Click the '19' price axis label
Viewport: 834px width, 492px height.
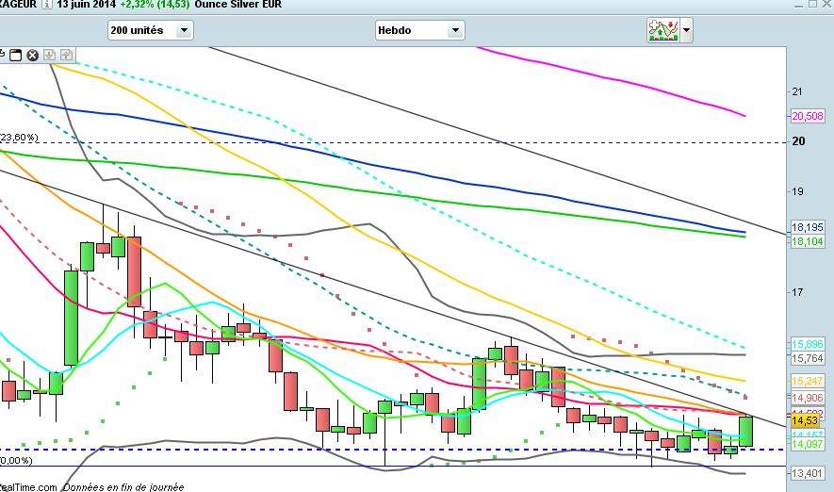click(x=796, y=191)
